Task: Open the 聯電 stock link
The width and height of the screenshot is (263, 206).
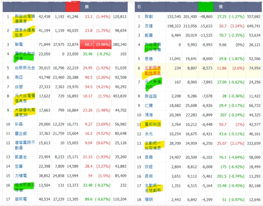Action: point(19,44)
